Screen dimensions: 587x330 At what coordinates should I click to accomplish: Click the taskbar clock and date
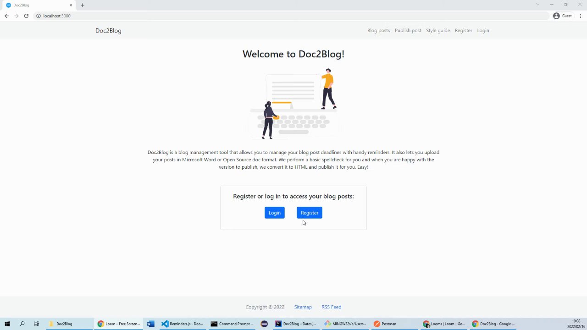pyautogui.click(x=576, y=324)
